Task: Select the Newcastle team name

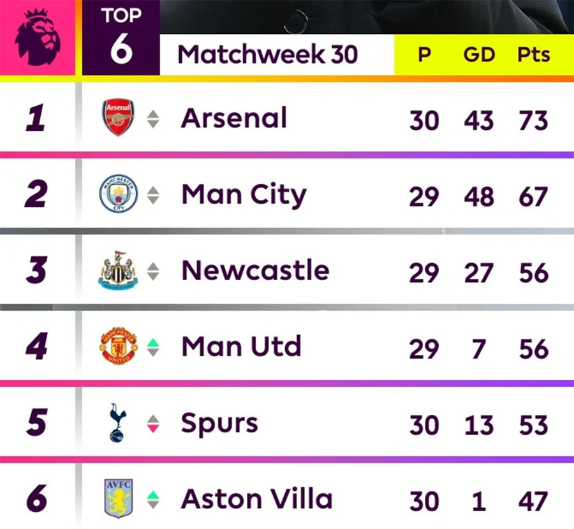Action: point(255,271)
